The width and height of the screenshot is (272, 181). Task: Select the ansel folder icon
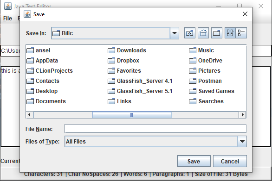pos(30,50)
